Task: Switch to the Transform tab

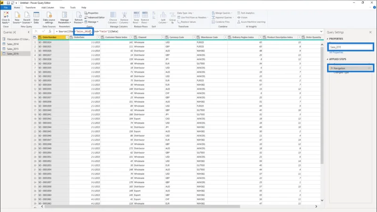Action: 31,8
